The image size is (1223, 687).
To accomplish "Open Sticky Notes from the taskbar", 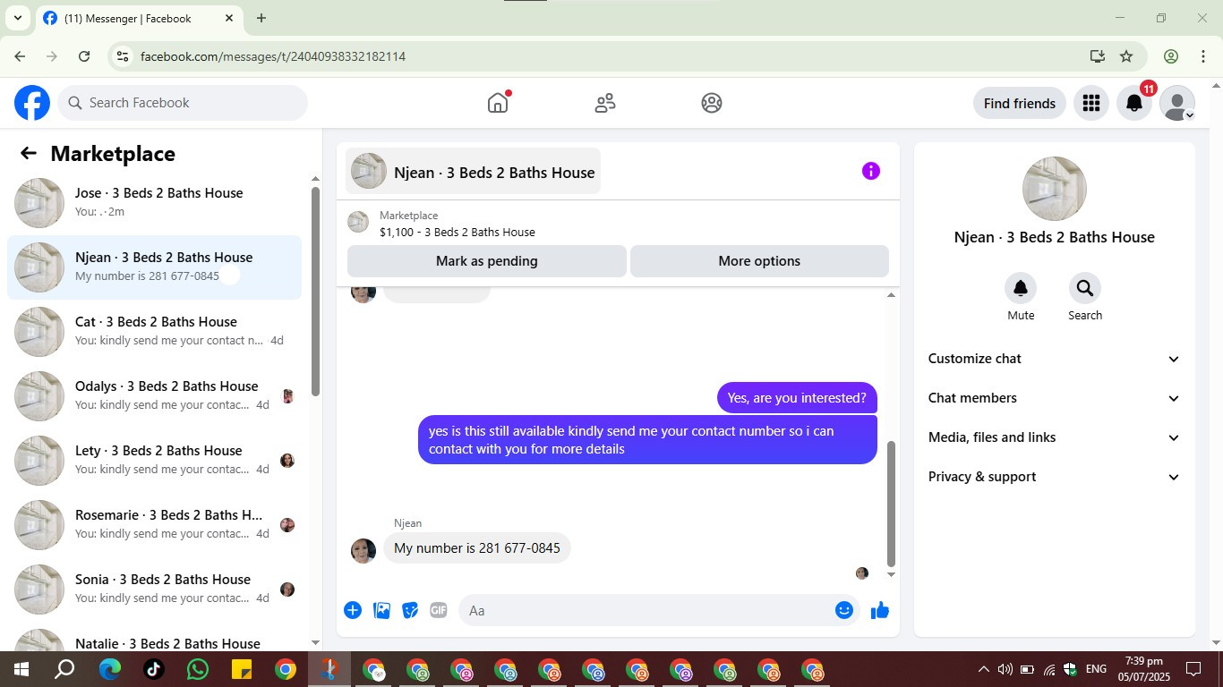I will pyautogui.click(x=241, y=669).
